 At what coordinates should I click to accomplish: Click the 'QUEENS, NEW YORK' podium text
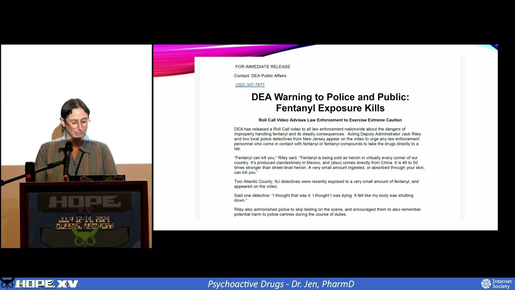click(84, 226)
